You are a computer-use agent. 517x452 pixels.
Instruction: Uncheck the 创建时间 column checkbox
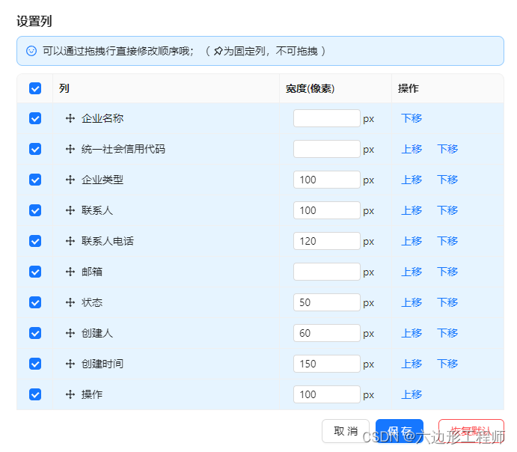click(x=35, y=363)
